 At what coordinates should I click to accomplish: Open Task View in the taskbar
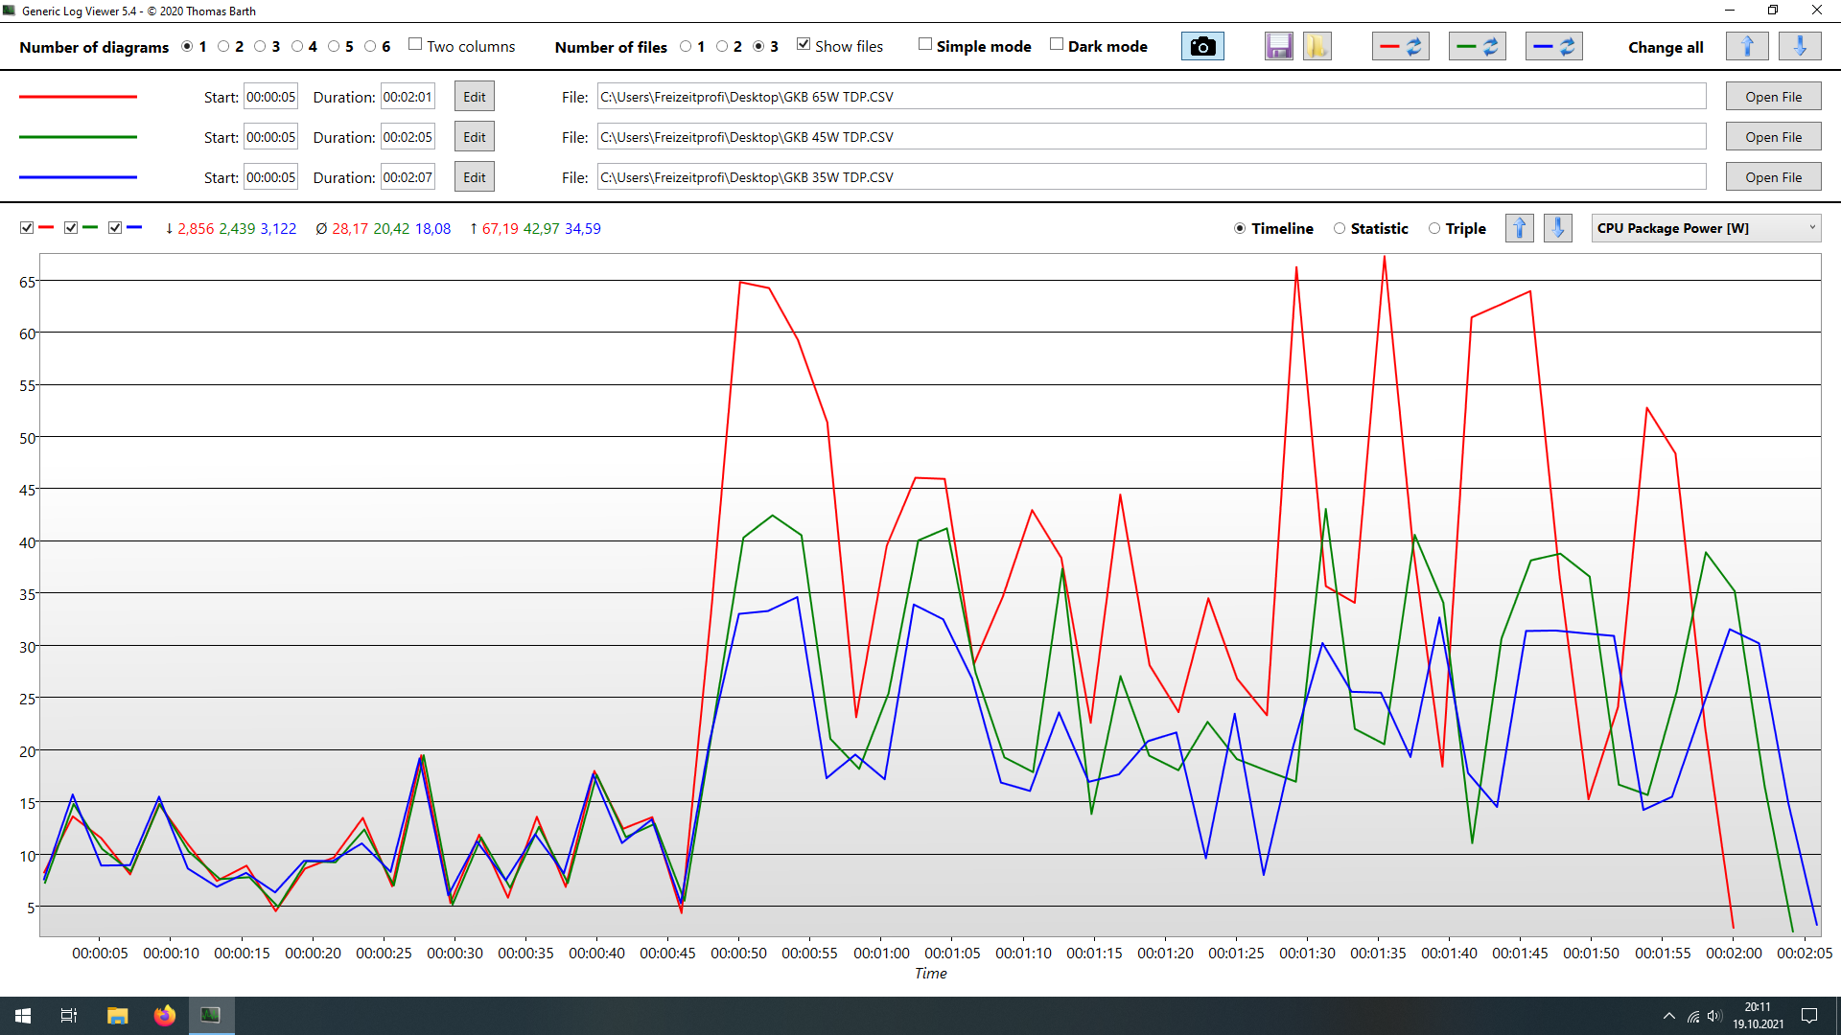click(x=69, y=1016)
